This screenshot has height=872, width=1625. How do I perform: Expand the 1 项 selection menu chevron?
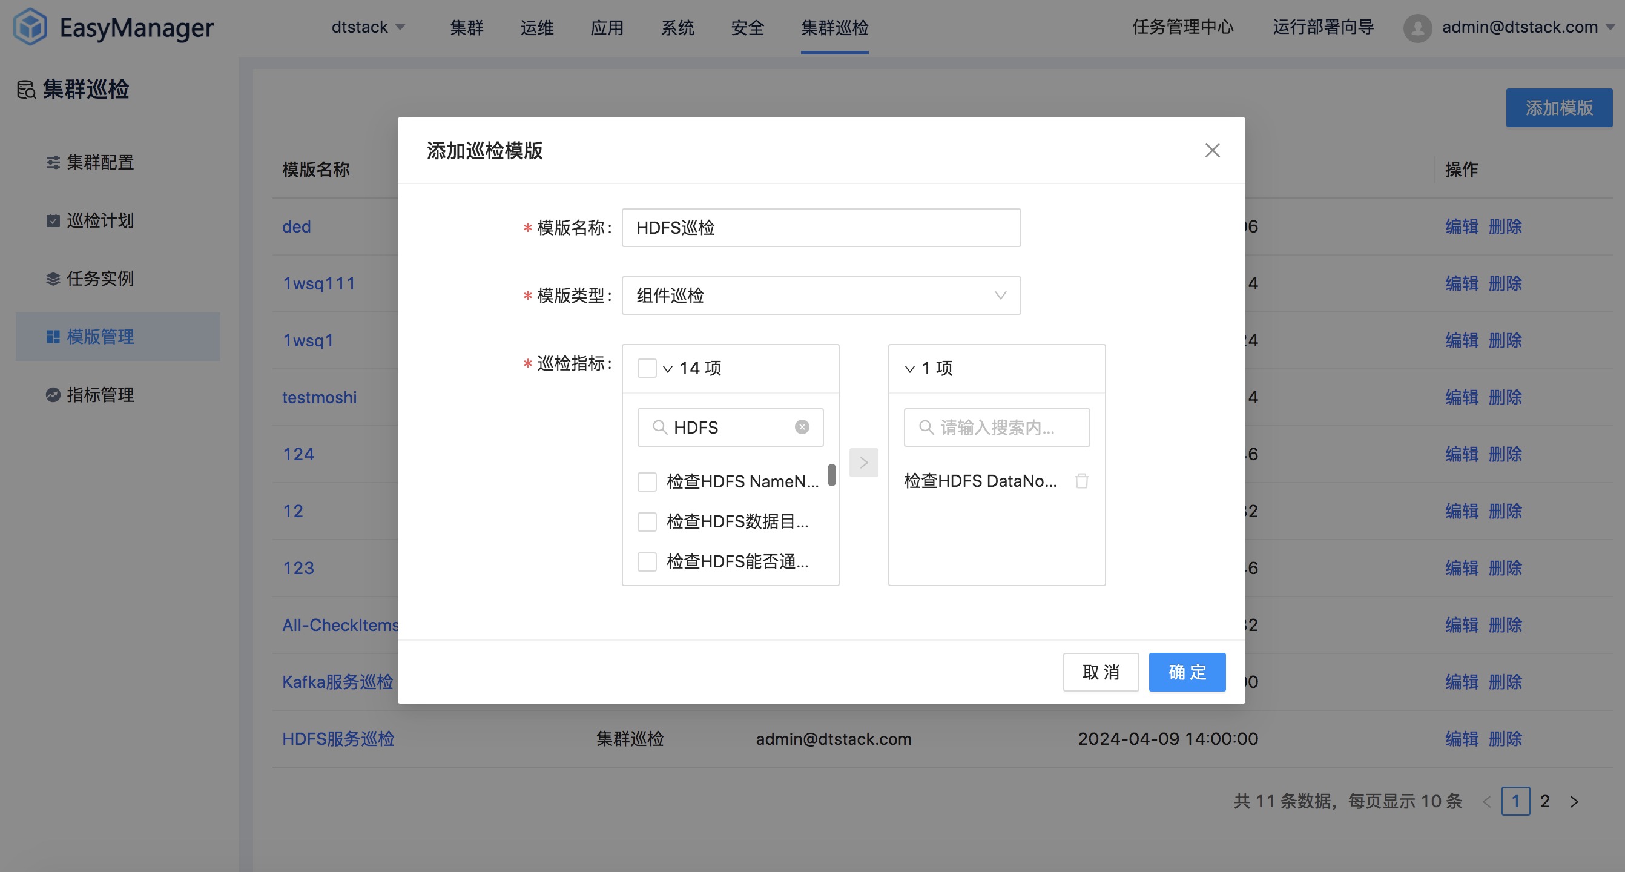coord(909,369)
